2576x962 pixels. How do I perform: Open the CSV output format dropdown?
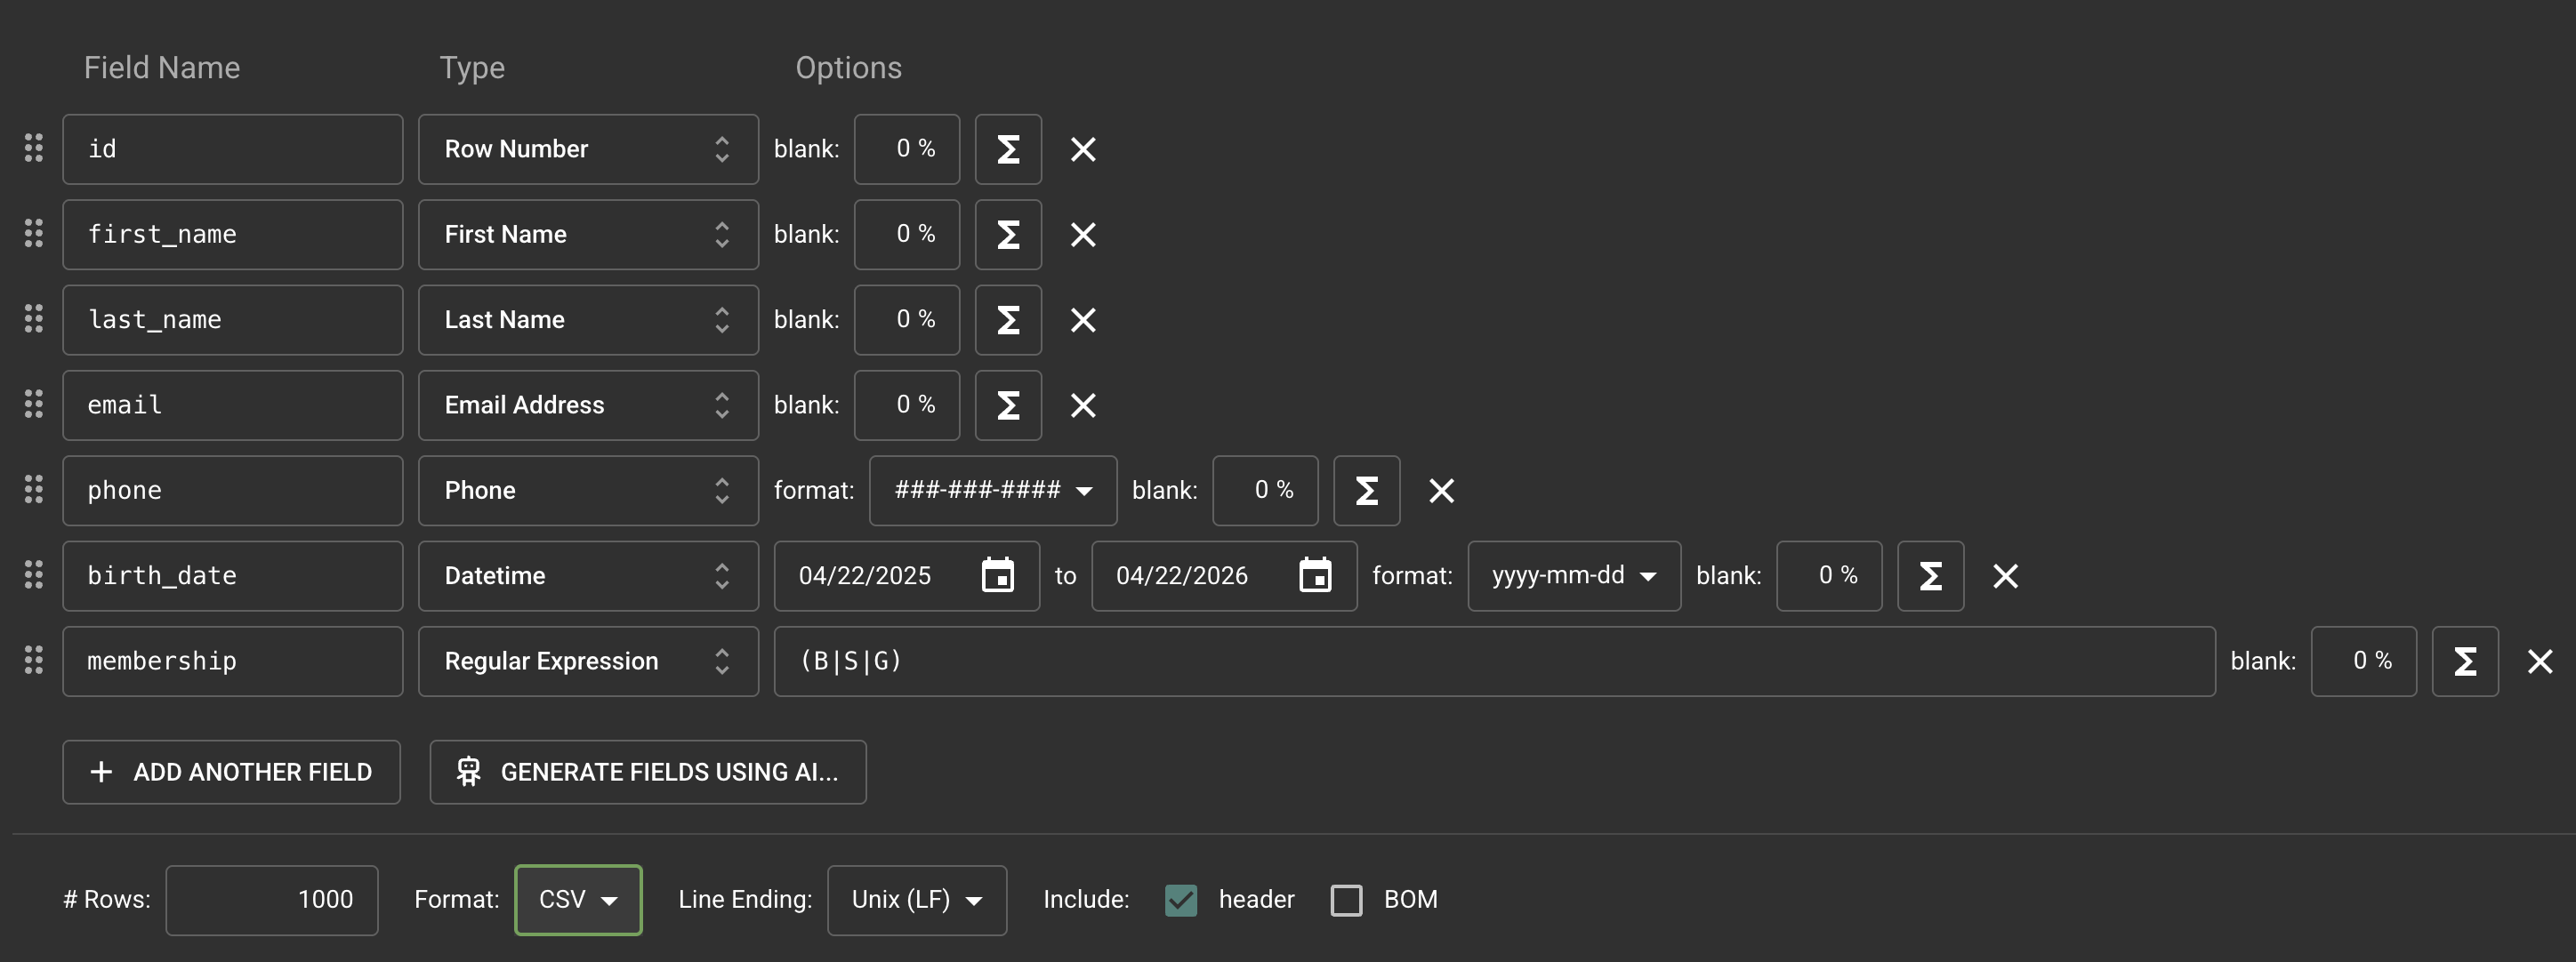point(578,900)
